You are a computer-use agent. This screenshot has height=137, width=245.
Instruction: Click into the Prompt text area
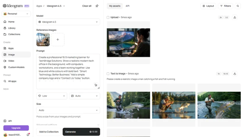[68, 72]
